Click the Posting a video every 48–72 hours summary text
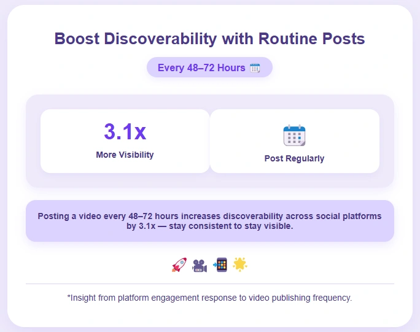The width and height of the screenshot is (420, 332). [x=210, y=221]
